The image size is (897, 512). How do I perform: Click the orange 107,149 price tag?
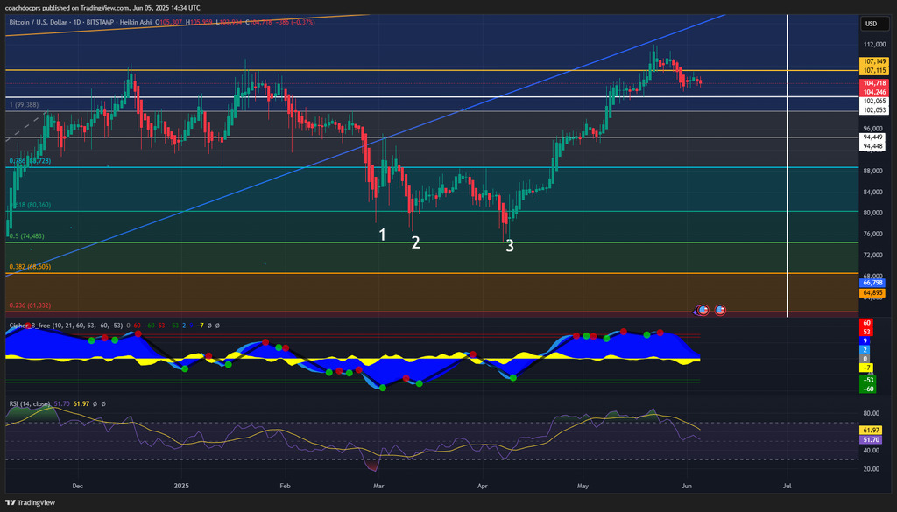coord(872,61)
